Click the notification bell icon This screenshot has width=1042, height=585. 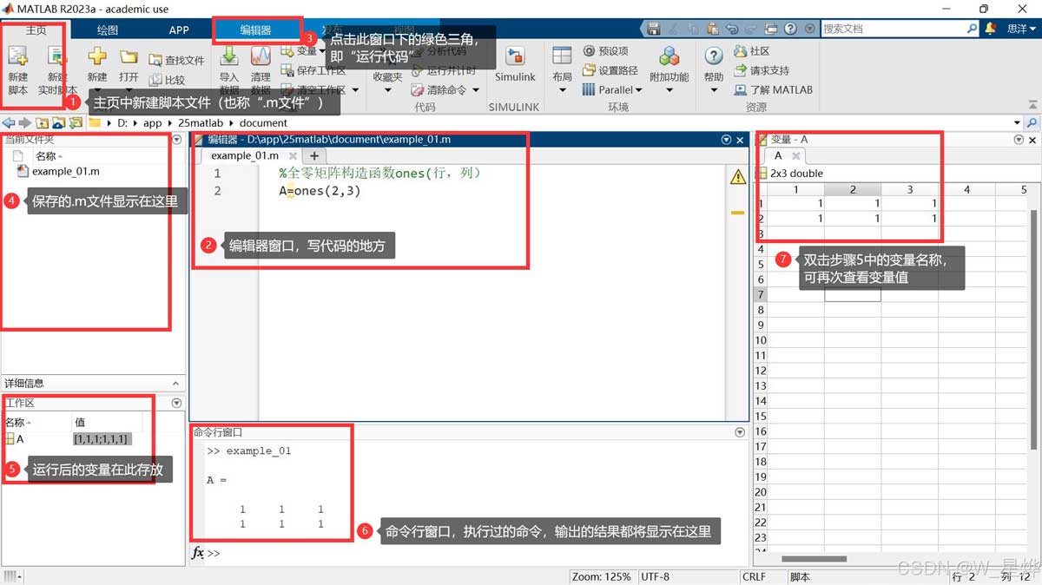(x=991, y=29)
